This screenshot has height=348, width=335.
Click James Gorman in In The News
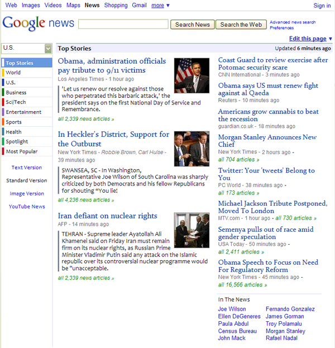click(x=285, y=316)
